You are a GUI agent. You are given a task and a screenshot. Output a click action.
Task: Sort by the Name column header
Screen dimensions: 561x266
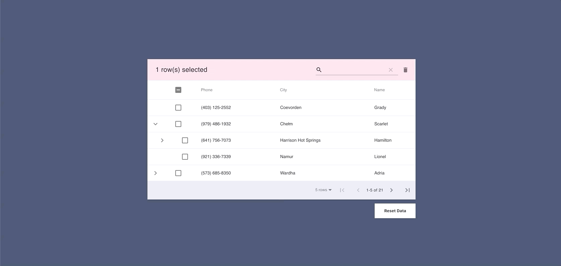(x=379, y=90)
